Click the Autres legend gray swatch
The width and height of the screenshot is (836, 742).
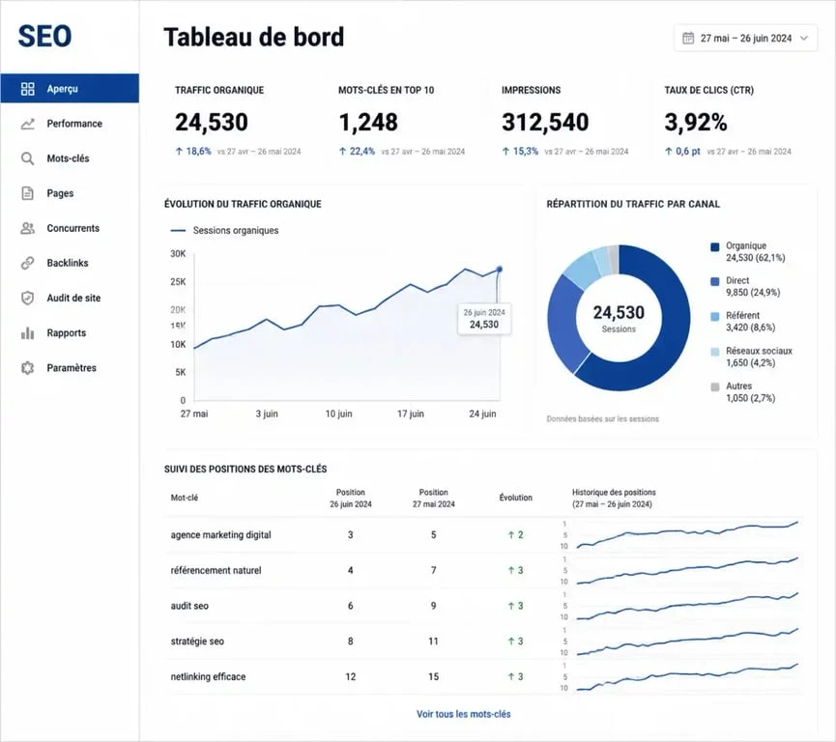point(715,387)
